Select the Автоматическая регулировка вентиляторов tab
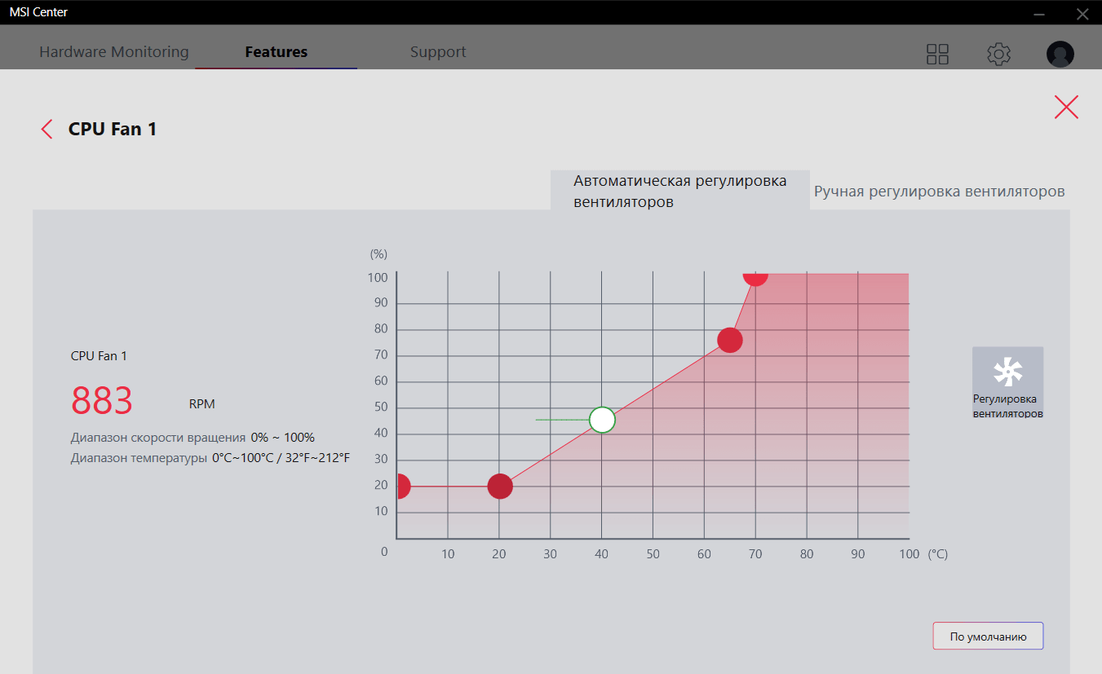Viewport: 1102px width, 674px height. (x=679, y=191)
